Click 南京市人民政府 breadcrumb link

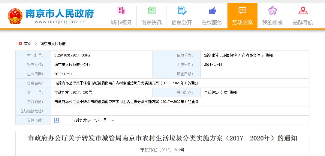coord(53,44)
